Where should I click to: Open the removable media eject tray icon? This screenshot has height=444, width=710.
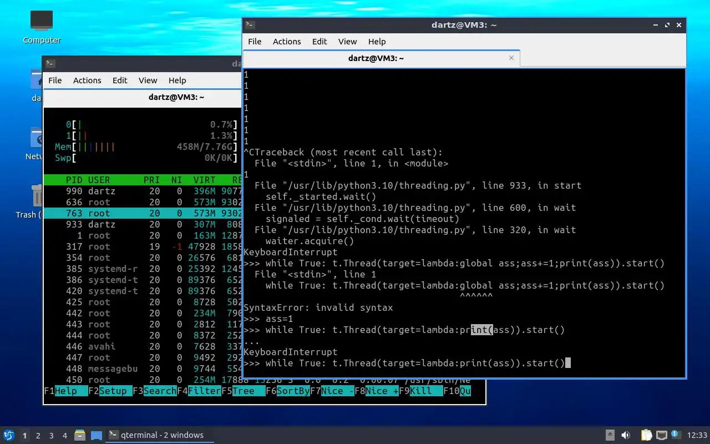click(610, 435)
